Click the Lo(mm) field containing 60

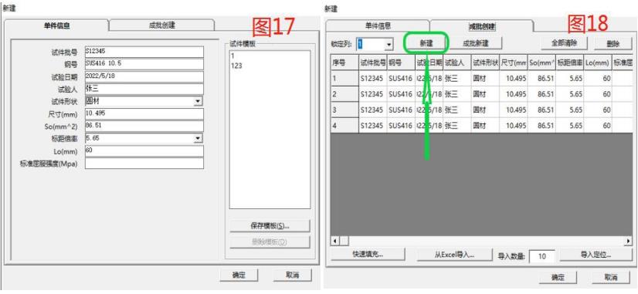pyautogui.click(x=144, y=151)
